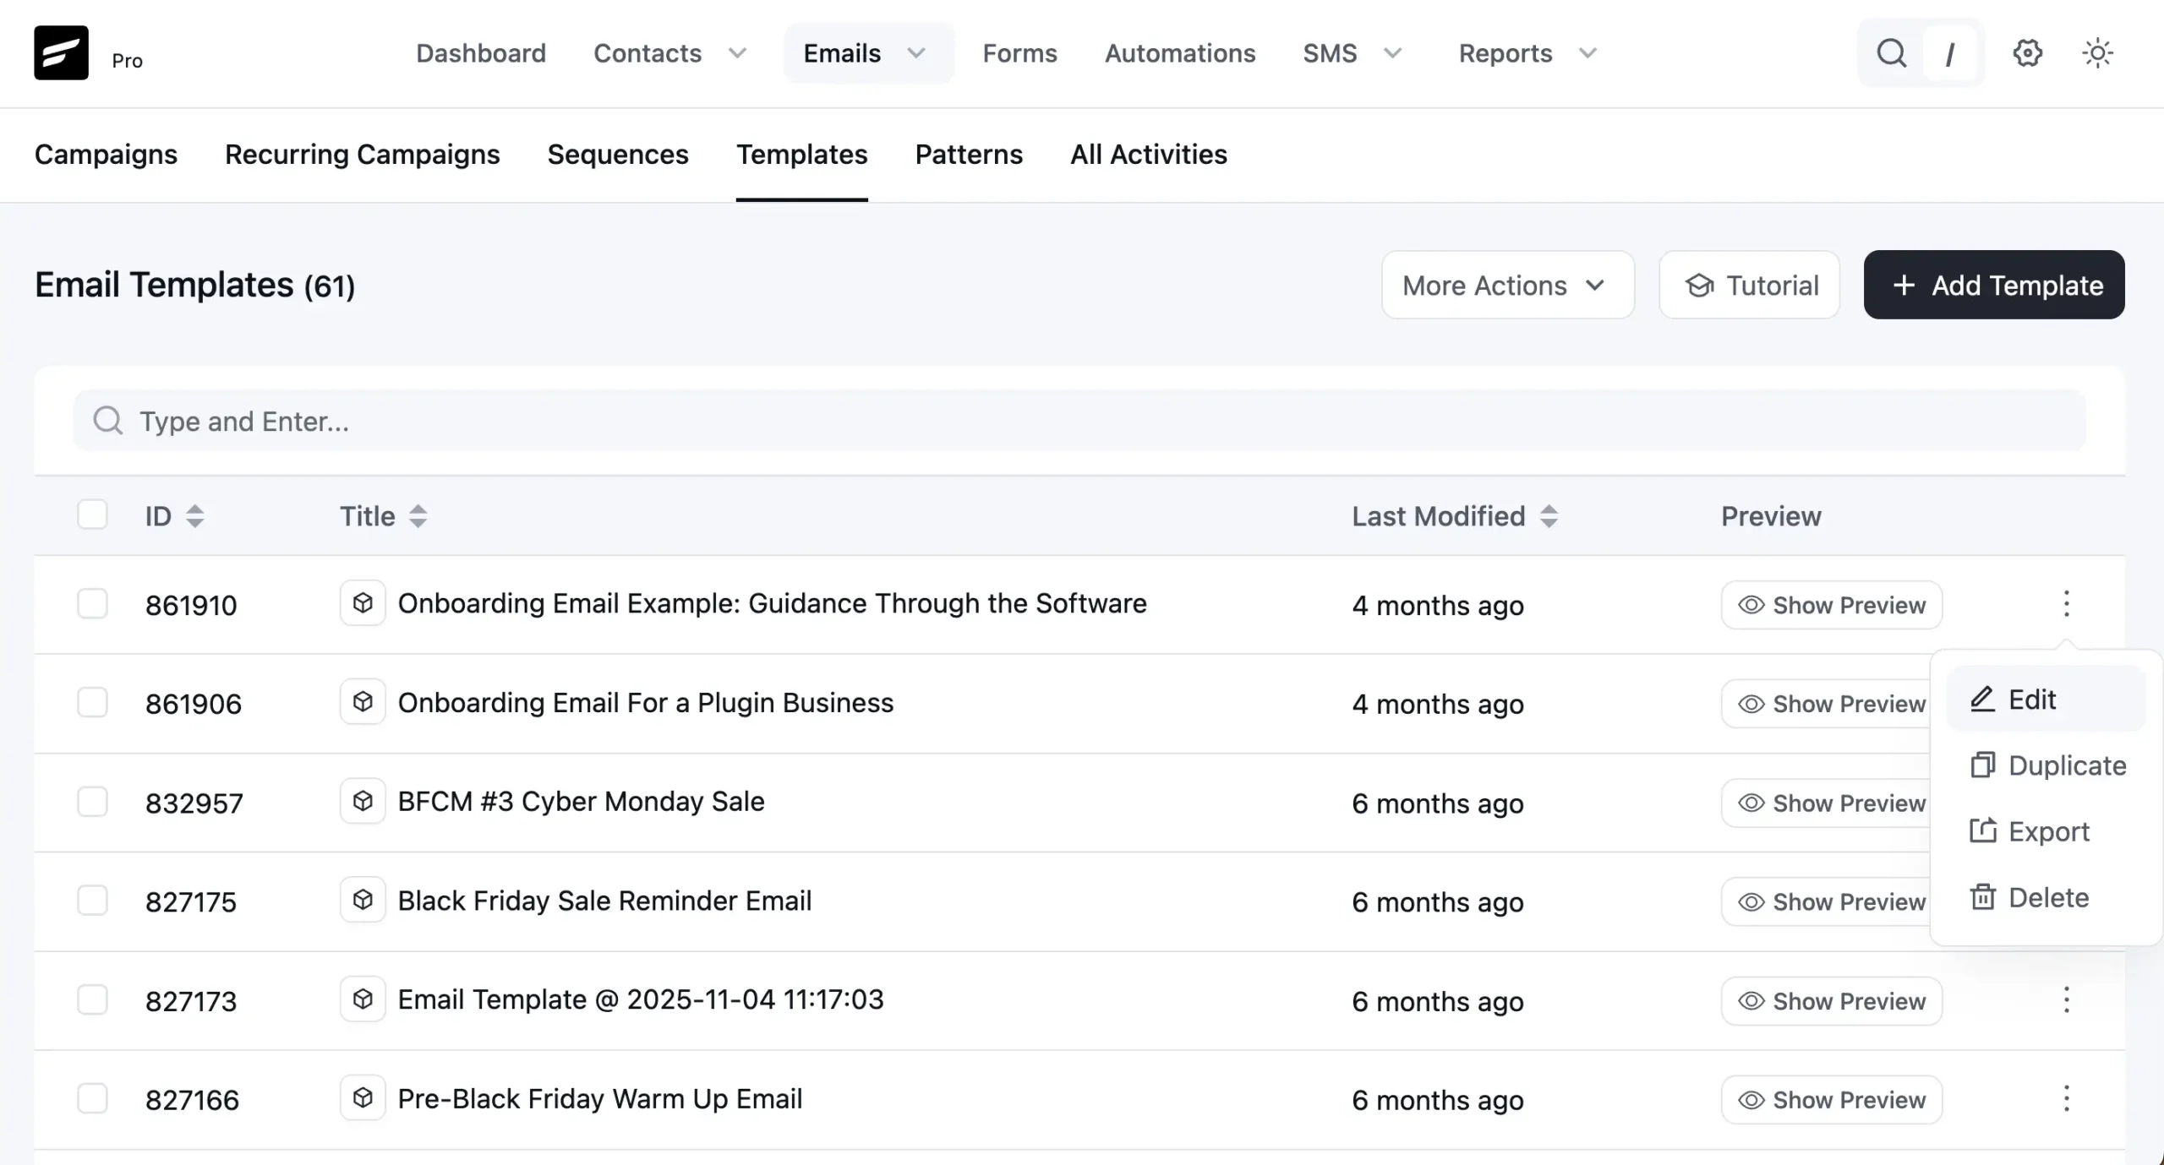
Task: Click template icon for Onboarding Email For a Plugin Business
Action: [x=363, y=702]
